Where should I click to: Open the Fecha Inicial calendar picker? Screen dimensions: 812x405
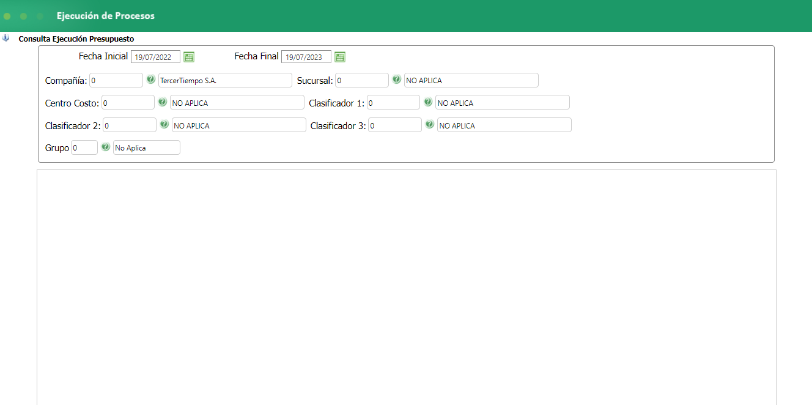coord(189,57)
